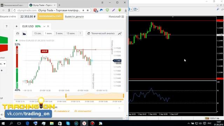Viewport: 224px width, 126px height.
Task: Select the 15 мин. timeframe
Action: 71,34
